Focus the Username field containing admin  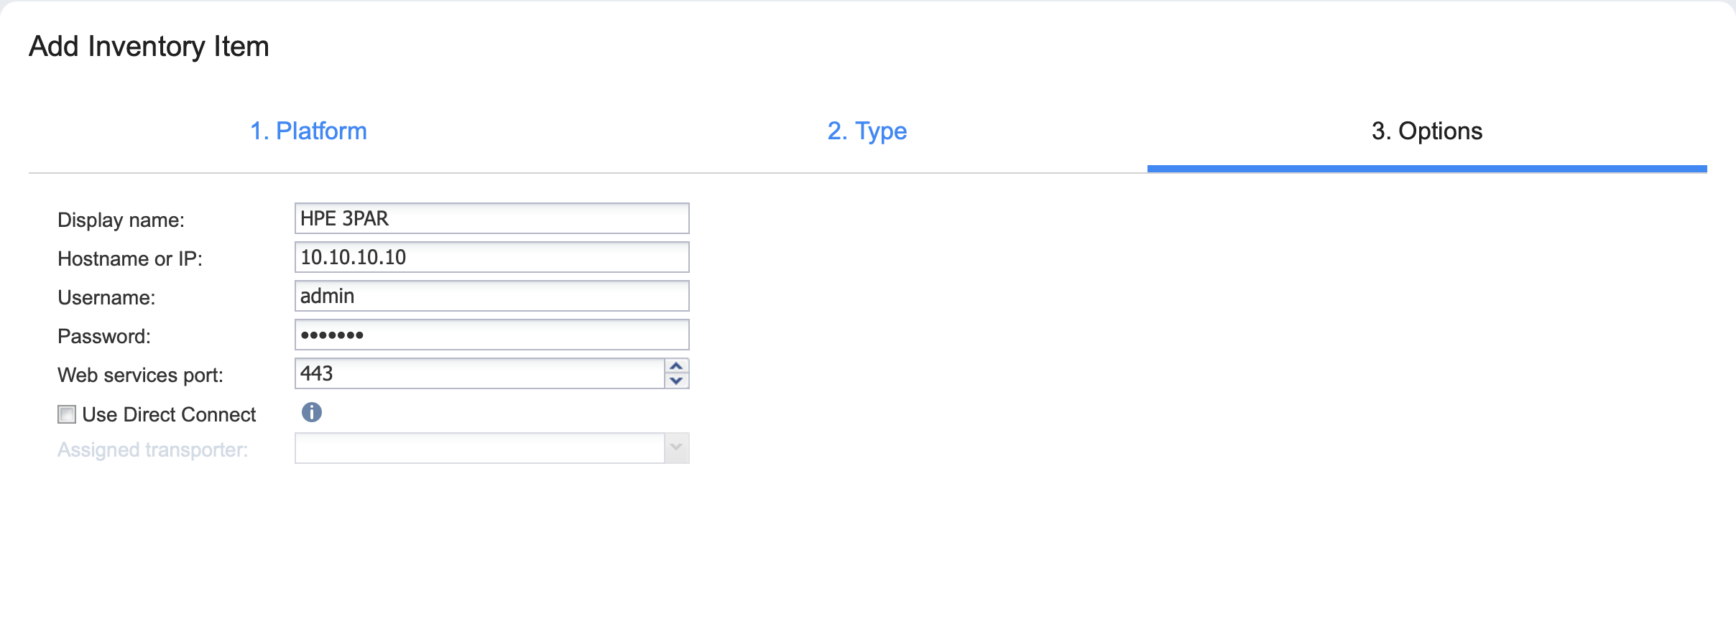click(x=491, y=296)
